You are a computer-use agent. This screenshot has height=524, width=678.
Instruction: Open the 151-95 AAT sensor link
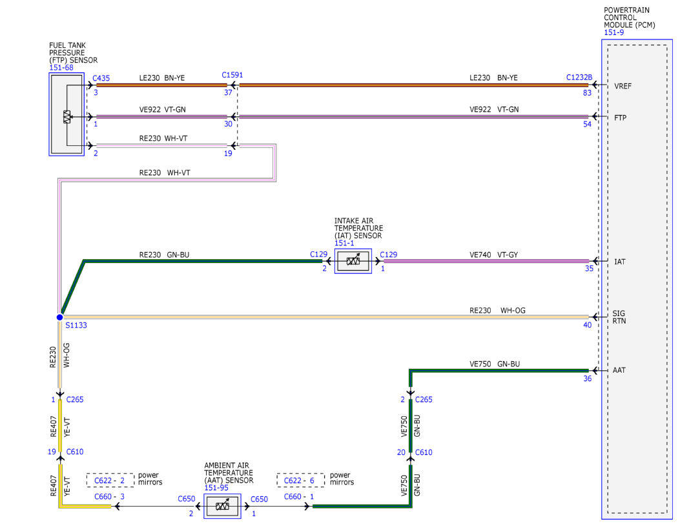point(216,488)
